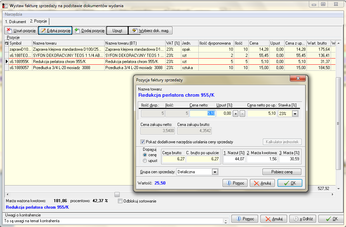Click the clock icon on Odłóż button
This screenshot has width=346, height=227.
[x=296, y=219]
